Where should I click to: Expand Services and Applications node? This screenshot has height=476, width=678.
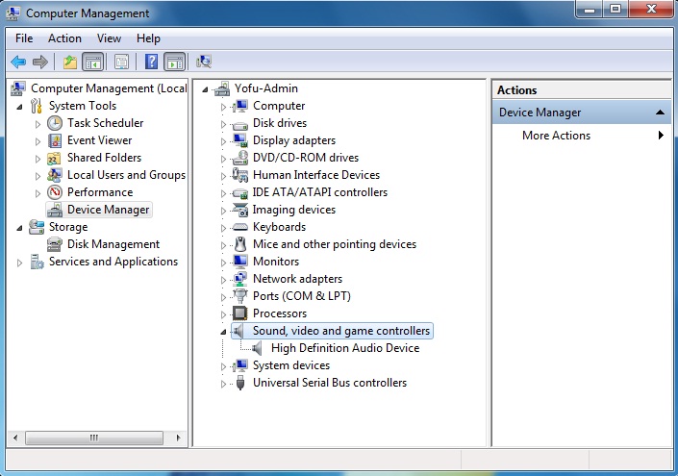click(x=19, y=263)
